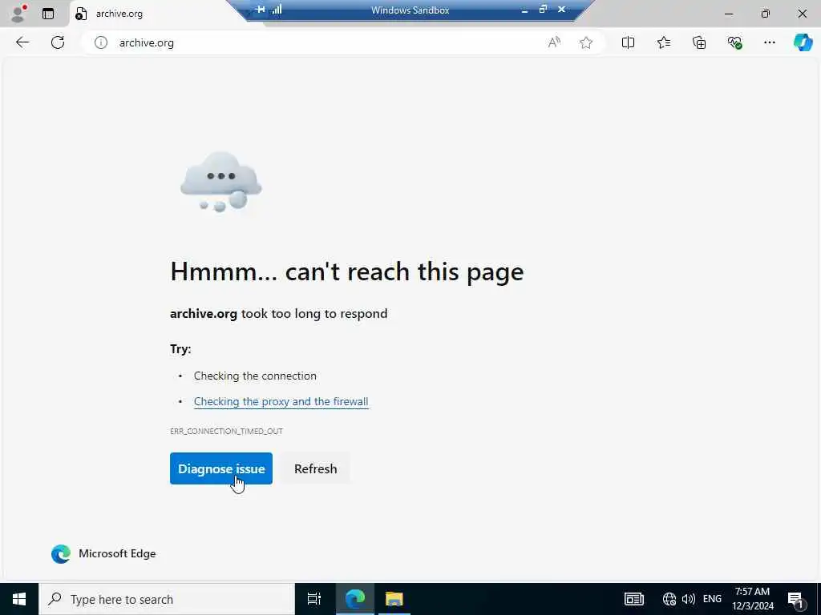Minimize the Windows Sandbox connection bar
This screenshot has height=615, width=821.
point(524,10)
